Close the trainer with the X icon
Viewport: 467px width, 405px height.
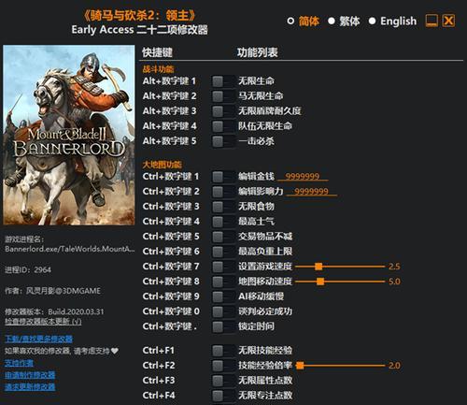click(x=448, y=21)
